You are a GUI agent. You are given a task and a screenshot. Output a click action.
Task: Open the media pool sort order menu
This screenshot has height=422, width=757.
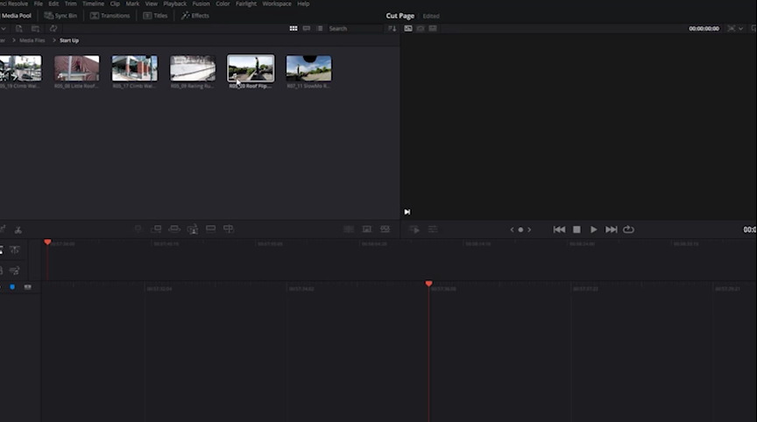tap(390, 29)
